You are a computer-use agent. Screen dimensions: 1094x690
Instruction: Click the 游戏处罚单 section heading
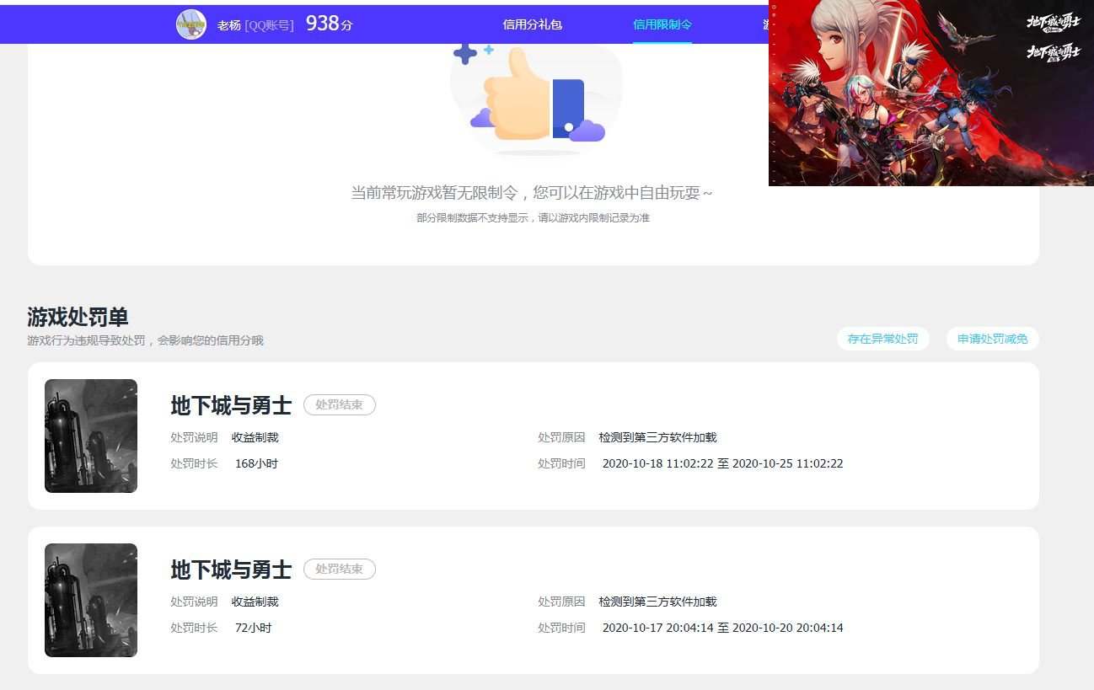point(78,317)
